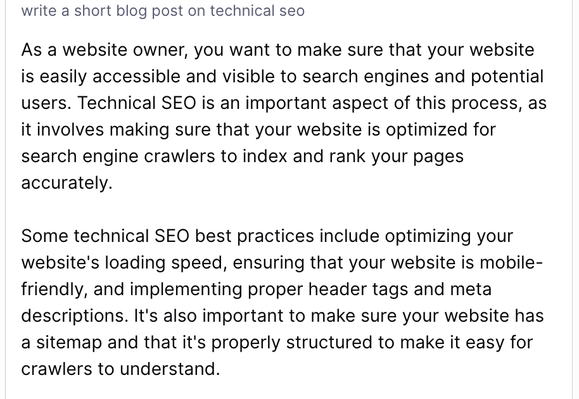
Task: Click the word "index" in first paragraph
Action: coord(265,156)
